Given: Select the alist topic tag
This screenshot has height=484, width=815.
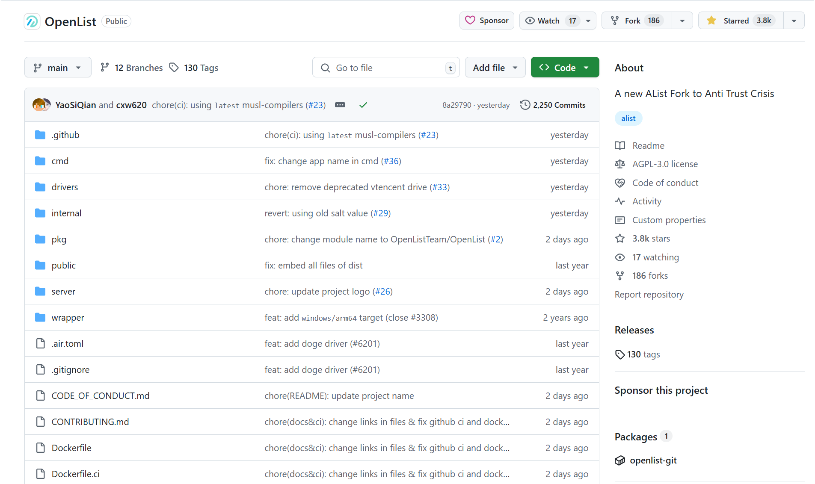Looking at the screenshot, I should pos(628,118).
